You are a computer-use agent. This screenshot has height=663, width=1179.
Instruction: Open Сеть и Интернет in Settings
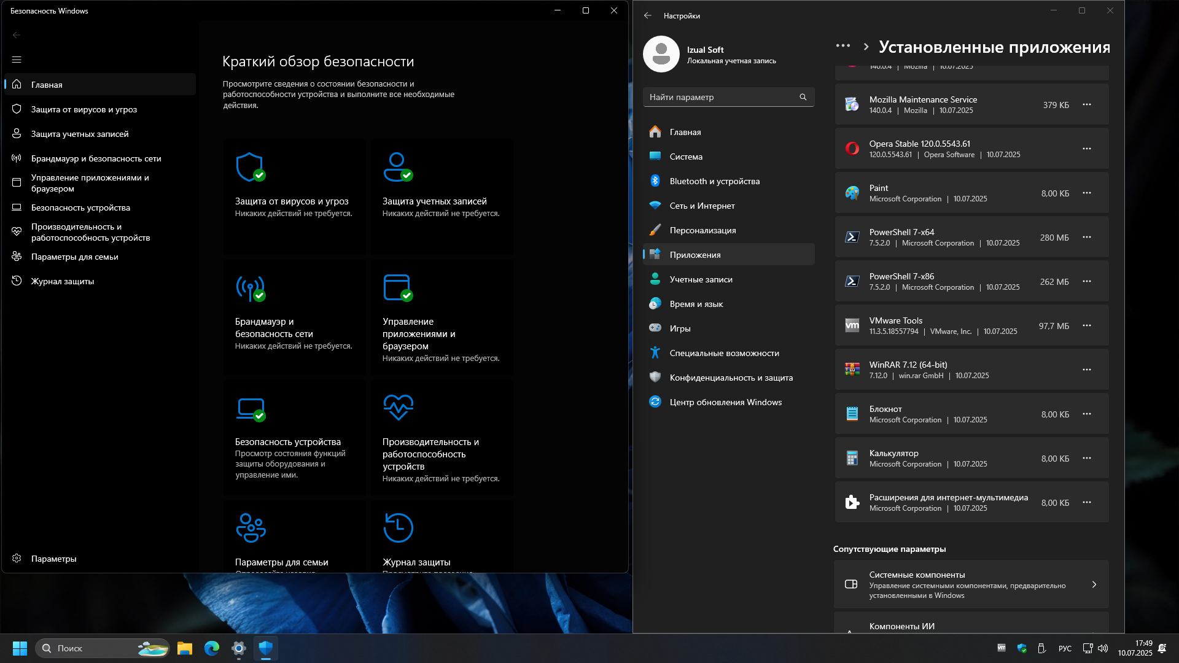tap(729, 206)
